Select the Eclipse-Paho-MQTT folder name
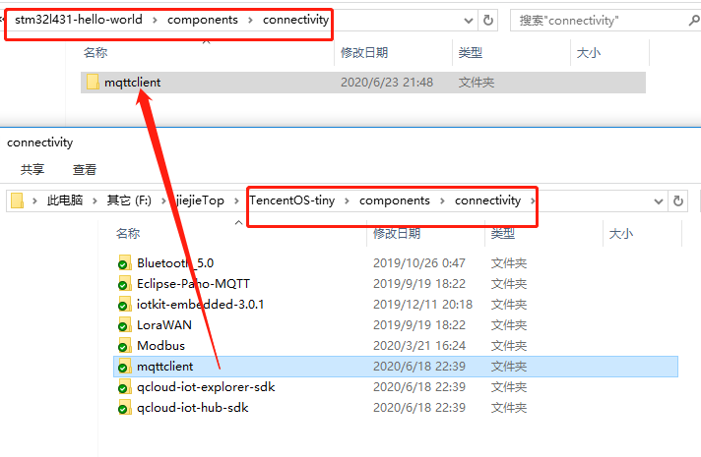 pos(193,284)
